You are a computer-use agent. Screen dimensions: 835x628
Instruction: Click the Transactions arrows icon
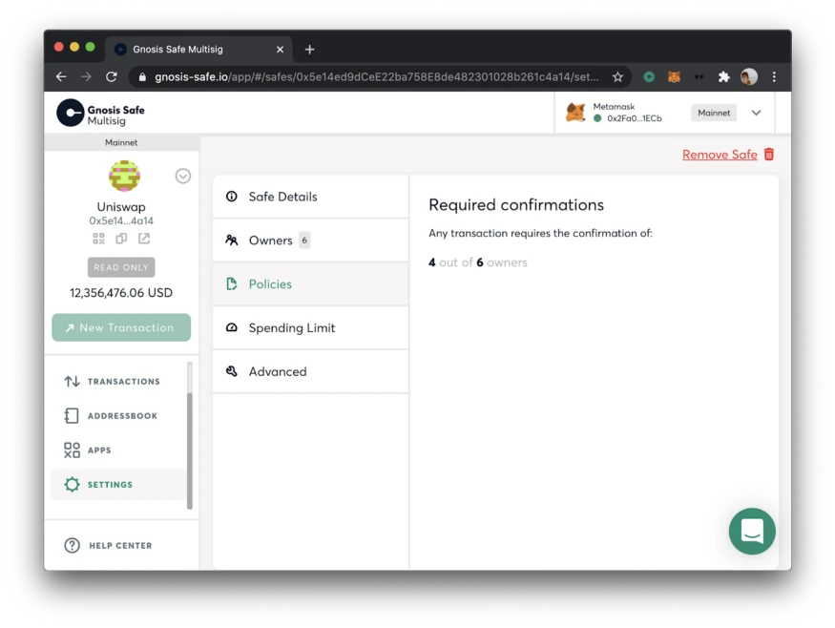click(72, 382)
